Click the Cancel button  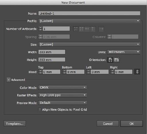click(x=108, y=124)
